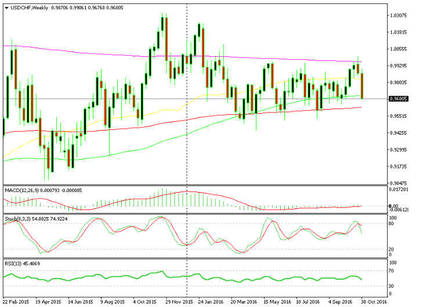Click the 0.90475 price scale level
The width and height of the screenshot is (423, 307).
(399, 183)
